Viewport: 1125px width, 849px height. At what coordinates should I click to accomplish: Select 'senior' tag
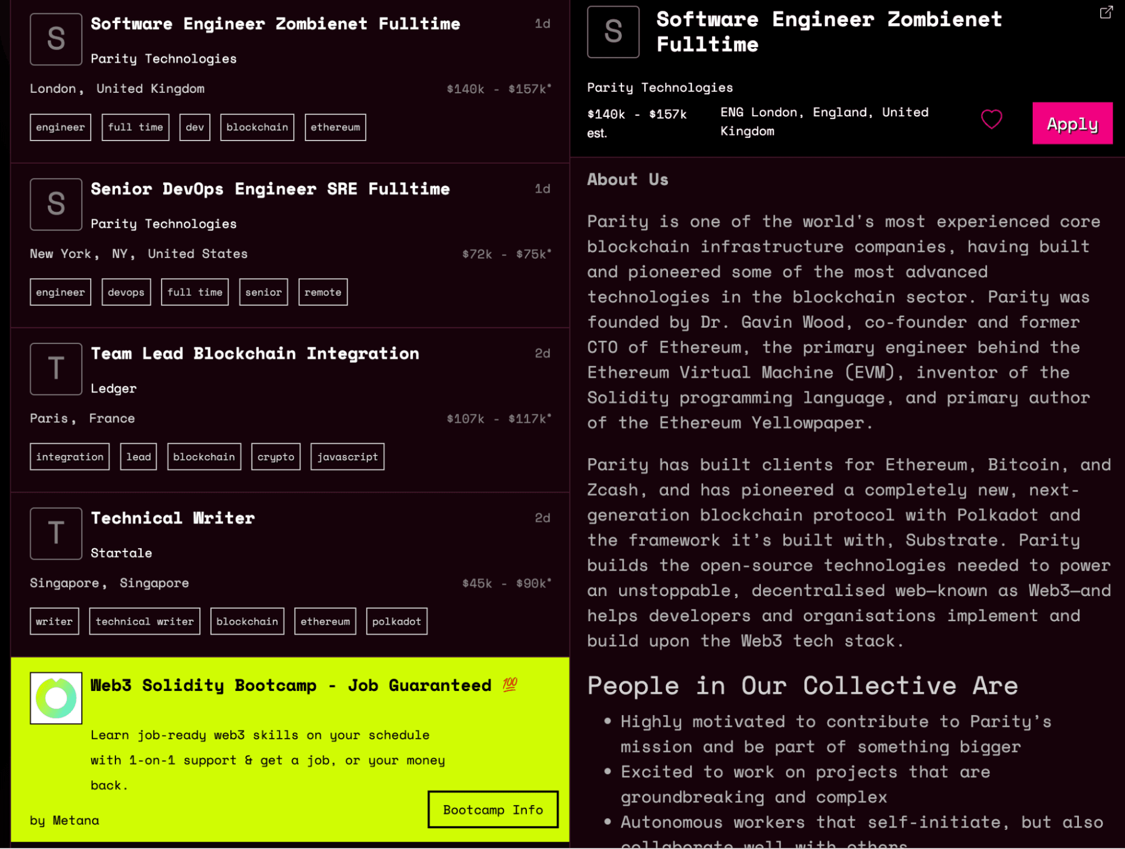point(263,292)
